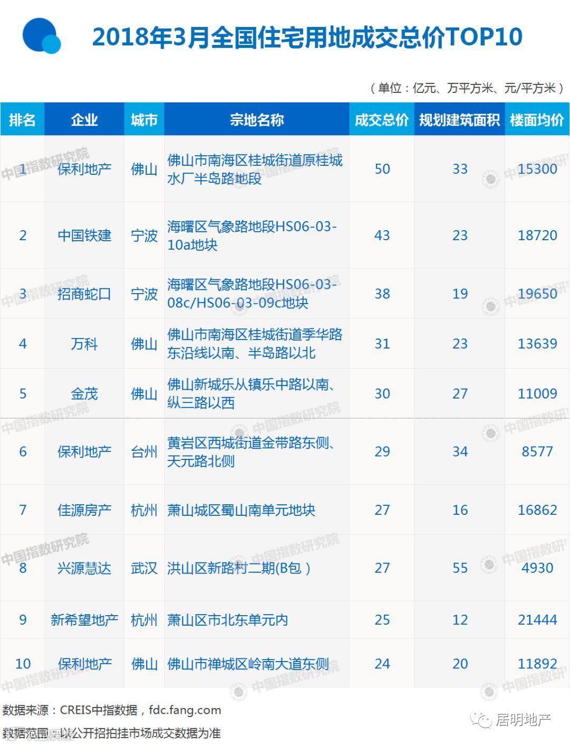The image size is (570, 745).
Task: Click 兴源慧达 company cell
Action: pos(84,568)
